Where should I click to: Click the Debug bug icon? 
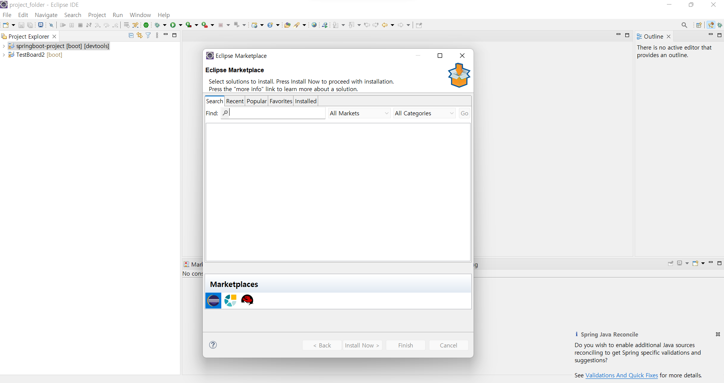click(158, 25)
